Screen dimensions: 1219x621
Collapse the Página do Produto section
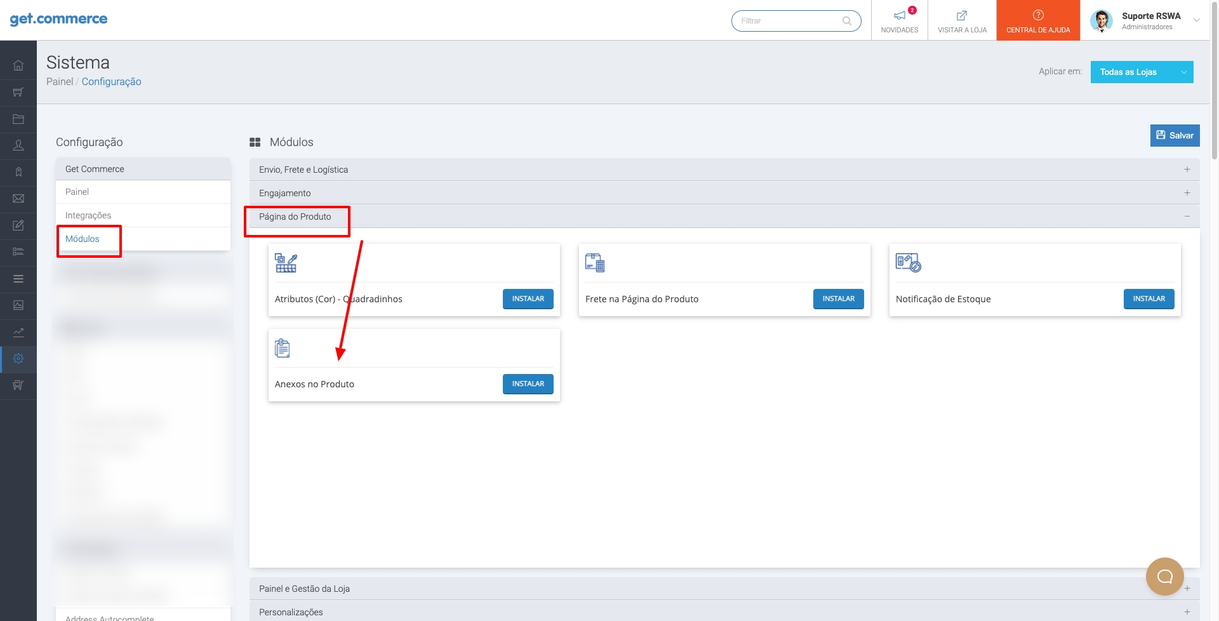click(x=1187, y=217)
